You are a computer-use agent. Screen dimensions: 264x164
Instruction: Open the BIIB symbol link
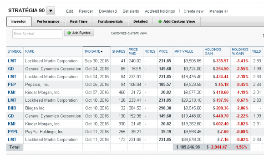point(12,108)
